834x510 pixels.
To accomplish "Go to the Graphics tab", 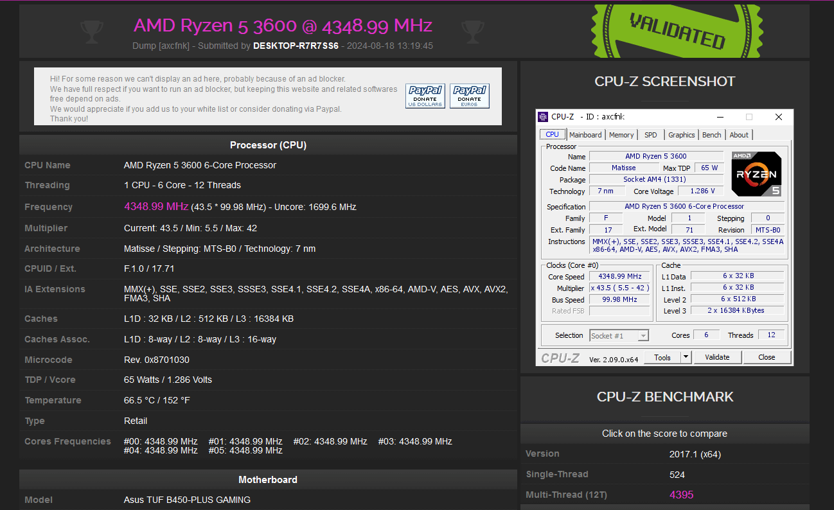I will pos(682,135).
